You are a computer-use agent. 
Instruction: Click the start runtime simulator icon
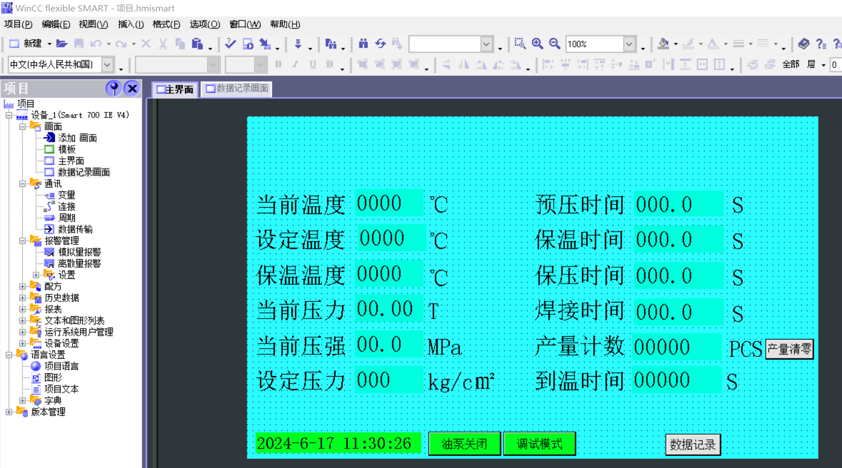coord(248,44)
